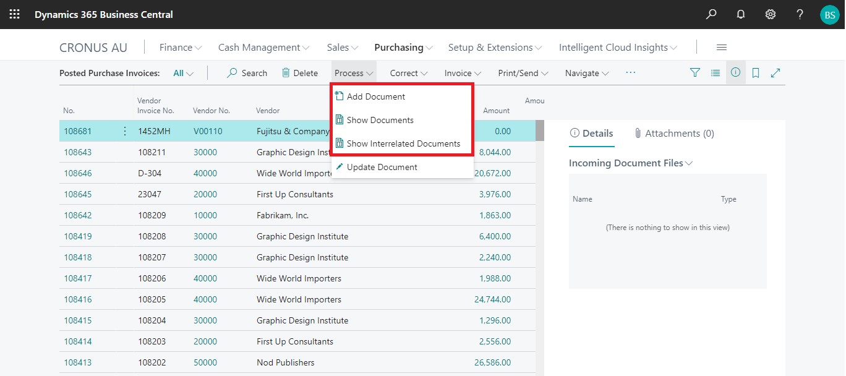Expand page to full-width view
The image size is (846, 376).
point(775,73)
